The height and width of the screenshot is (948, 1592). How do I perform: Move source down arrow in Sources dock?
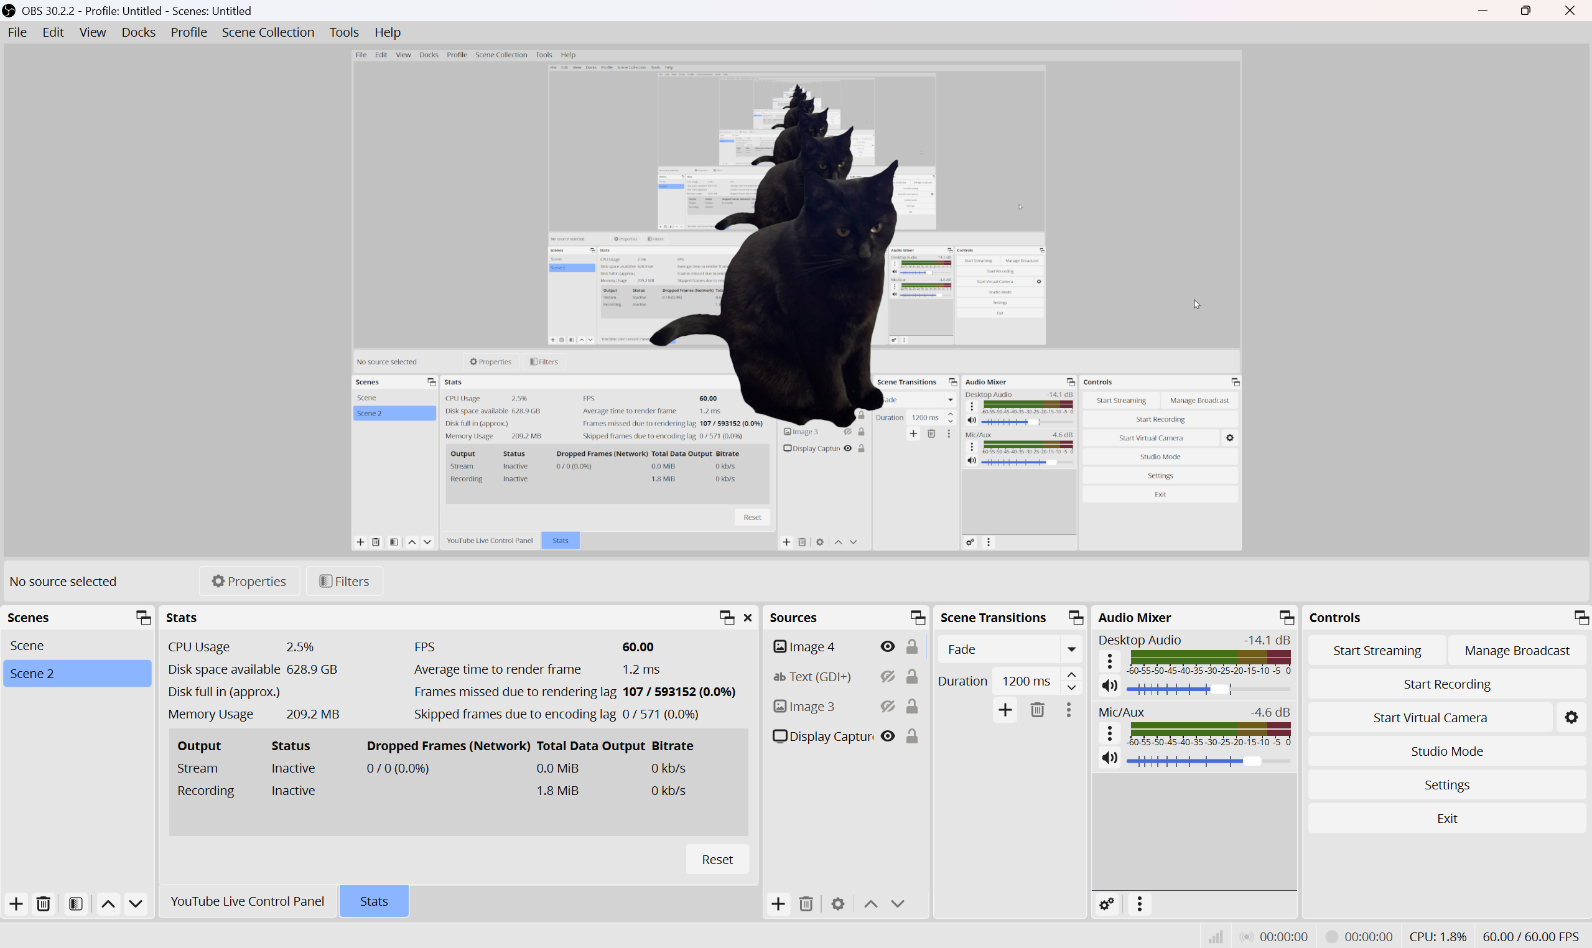898,903
